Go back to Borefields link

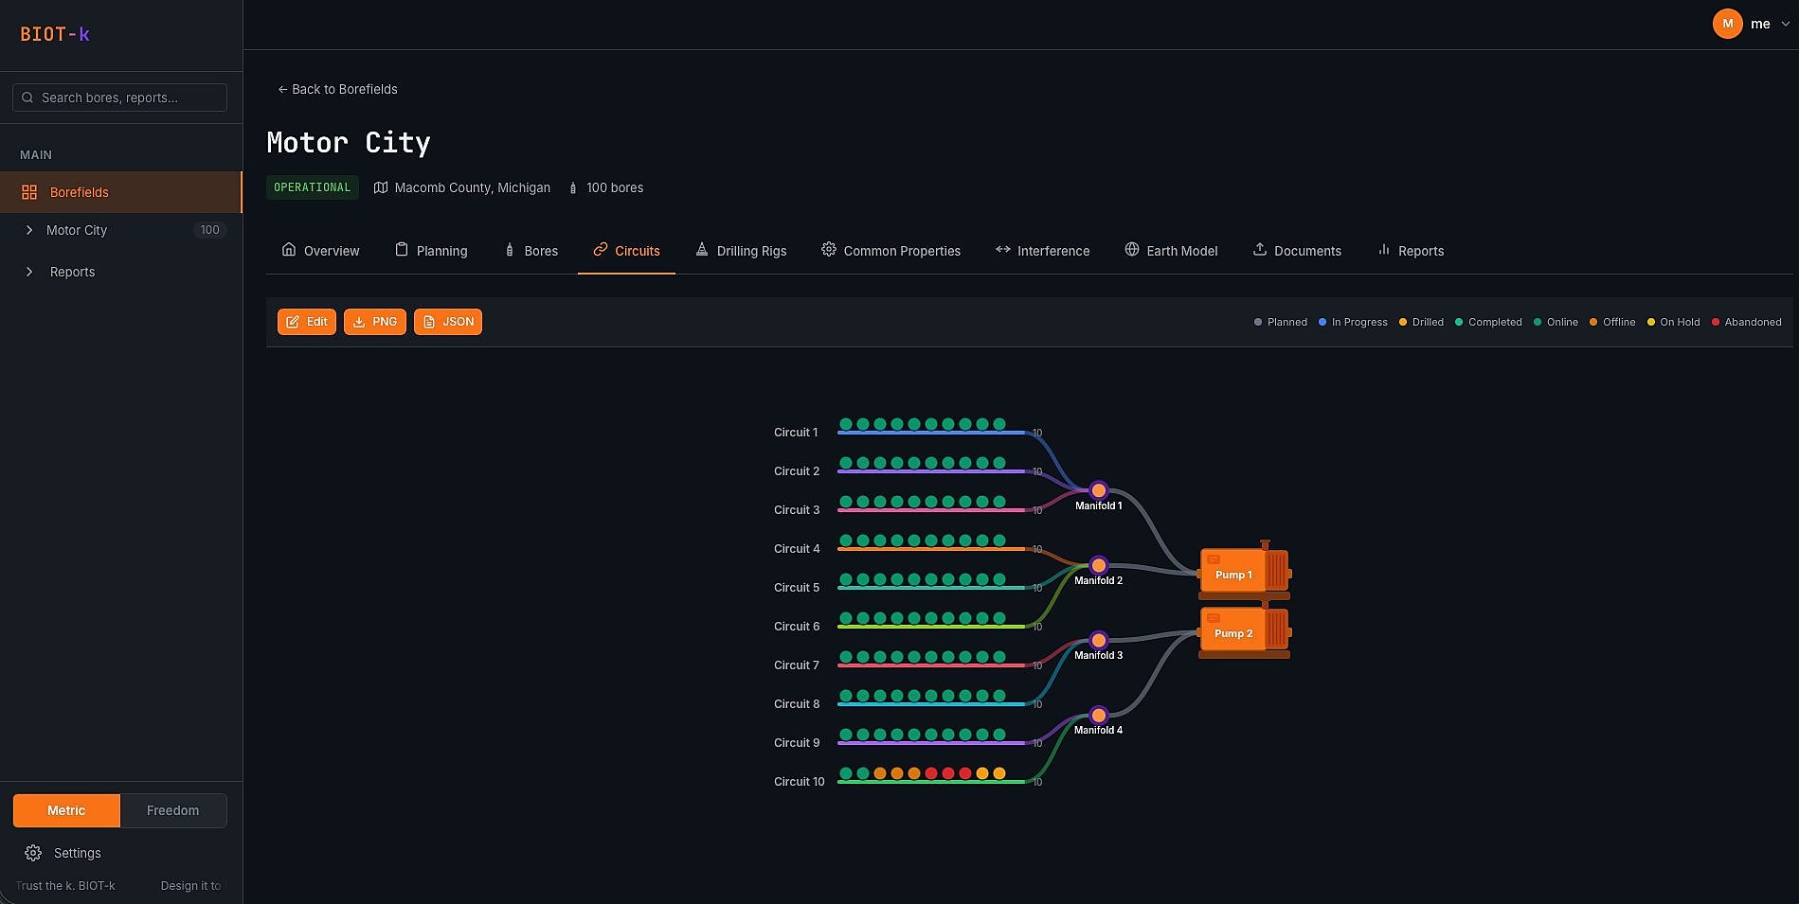tap(337, 89)
